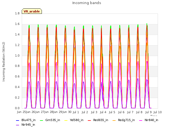This screenshot has width=174, height=130.
Task: Select the Nir945_in legend label
Action: point(28,125)
